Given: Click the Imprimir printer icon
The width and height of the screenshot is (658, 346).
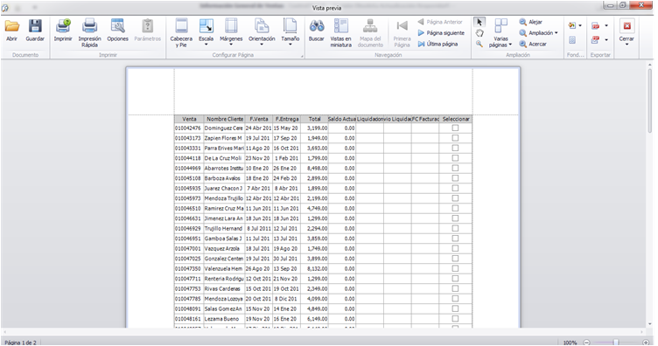Looking at the screenshot, I should click(63, 31).
